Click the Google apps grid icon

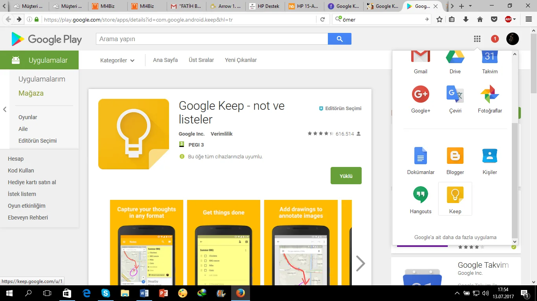(477, 39)
